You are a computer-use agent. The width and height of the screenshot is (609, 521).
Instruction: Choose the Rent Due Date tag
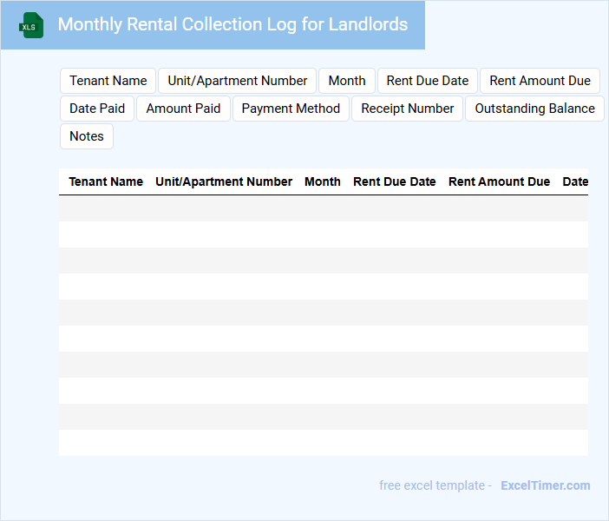pyautogui.click(x=428, y=81)
